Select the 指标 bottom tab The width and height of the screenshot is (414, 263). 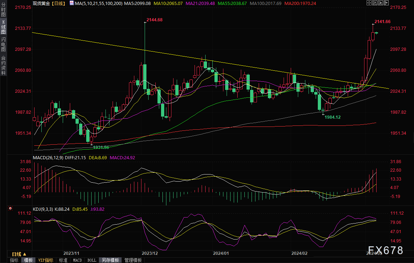click(x=14, y=260)
